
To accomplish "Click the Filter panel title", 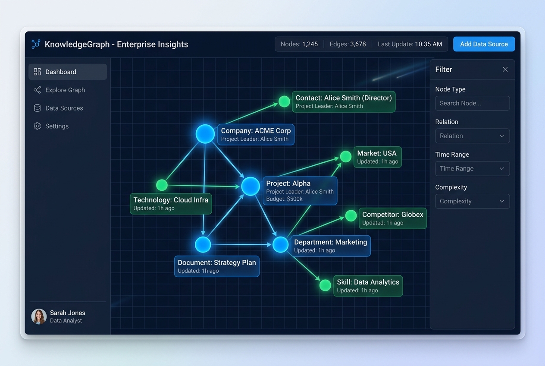I will coord(444,69).
